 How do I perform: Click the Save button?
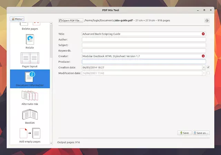click(184, 133)
